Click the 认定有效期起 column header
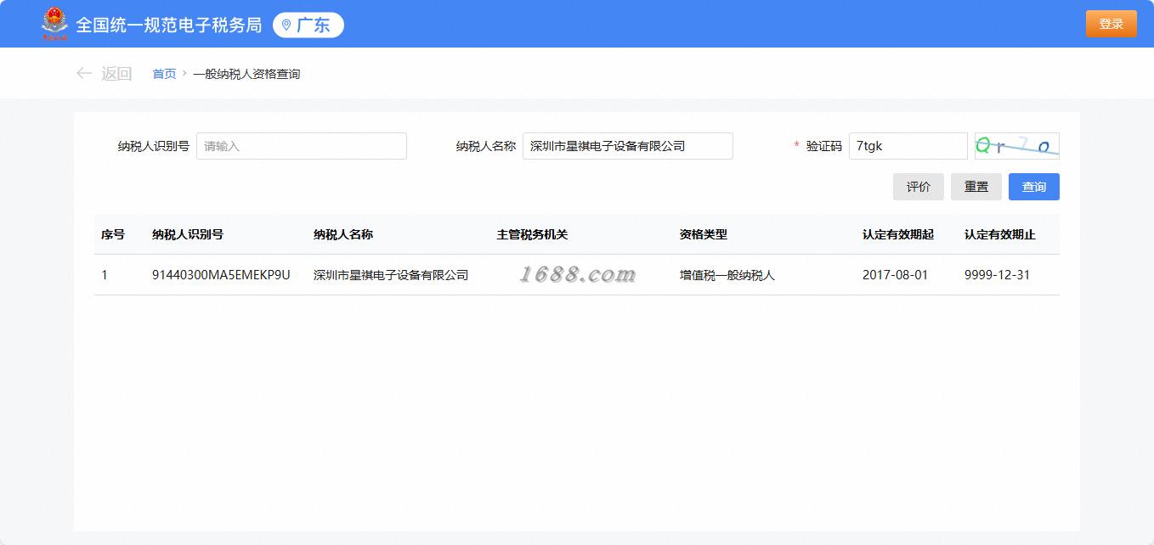Screen dimensions: 1154x545 click(898, 234)
